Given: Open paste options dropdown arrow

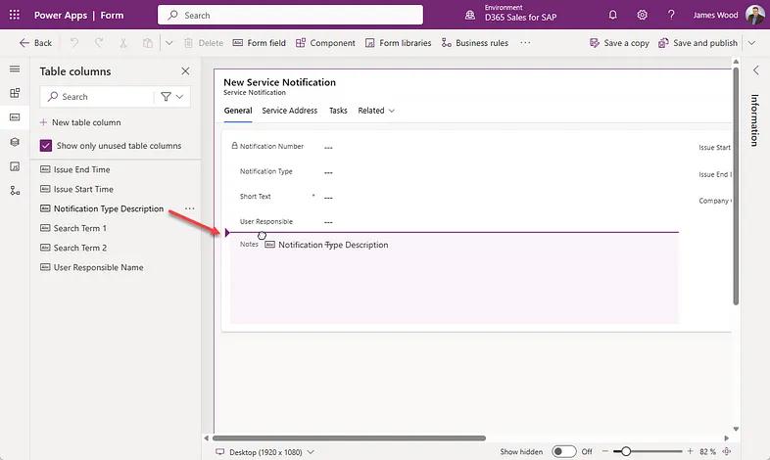Looking at the screenshot, I should click(x=168, y=43).
